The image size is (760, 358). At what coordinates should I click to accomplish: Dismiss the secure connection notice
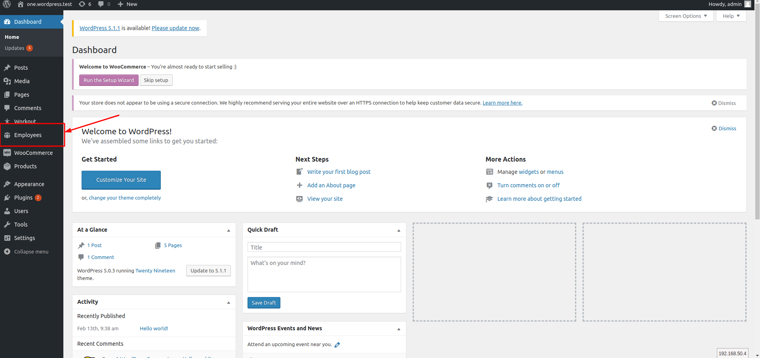coord(724,103)
